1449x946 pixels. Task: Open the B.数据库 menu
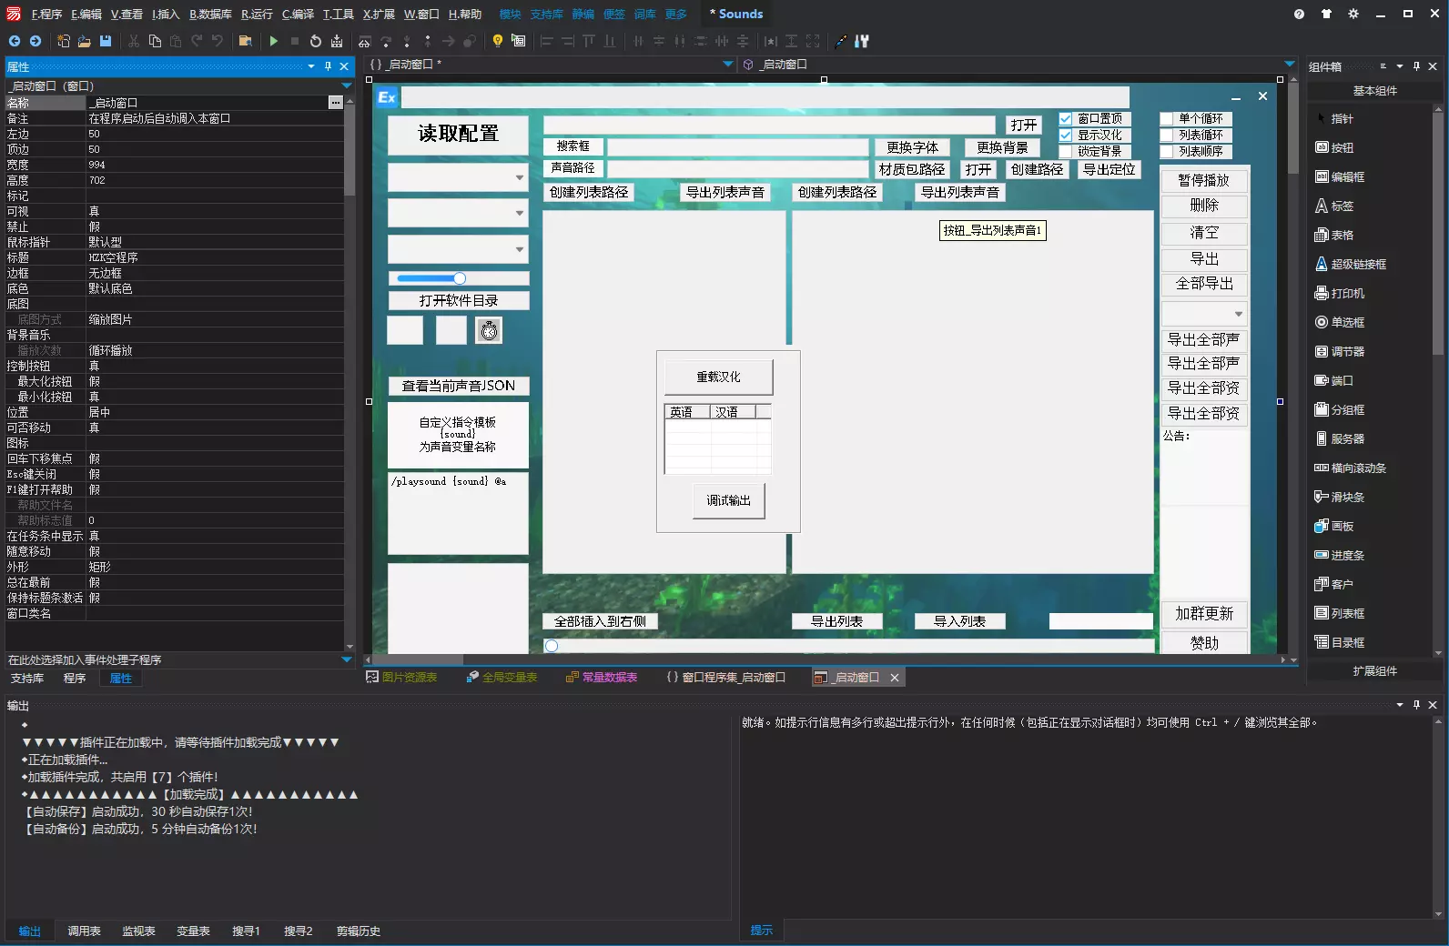pos(210,14)
